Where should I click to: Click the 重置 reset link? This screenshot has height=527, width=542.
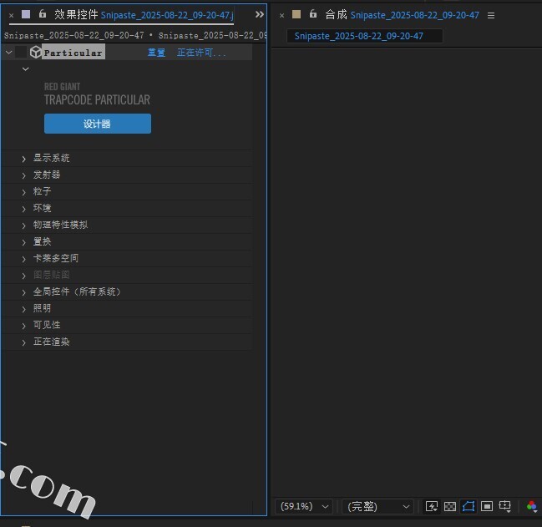156,53
